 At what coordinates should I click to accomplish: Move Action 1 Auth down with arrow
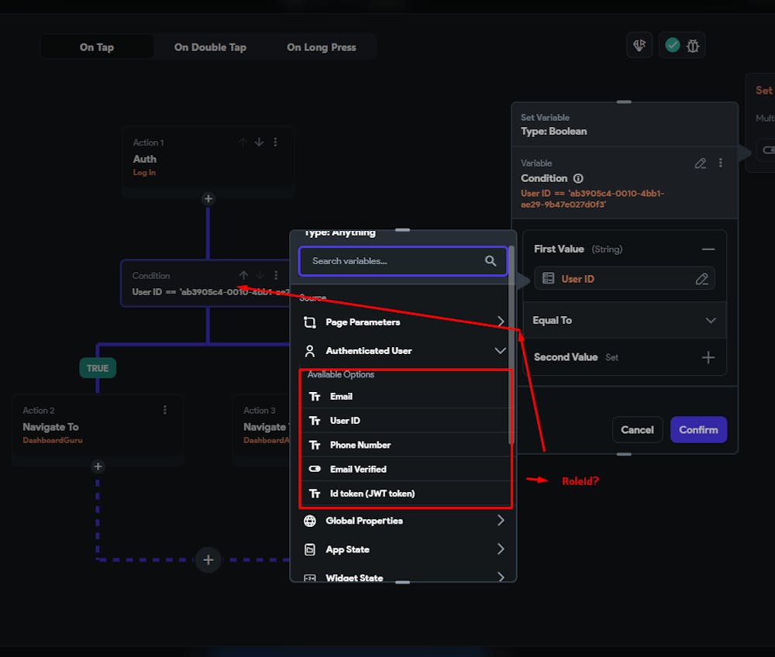click(259, 143)
